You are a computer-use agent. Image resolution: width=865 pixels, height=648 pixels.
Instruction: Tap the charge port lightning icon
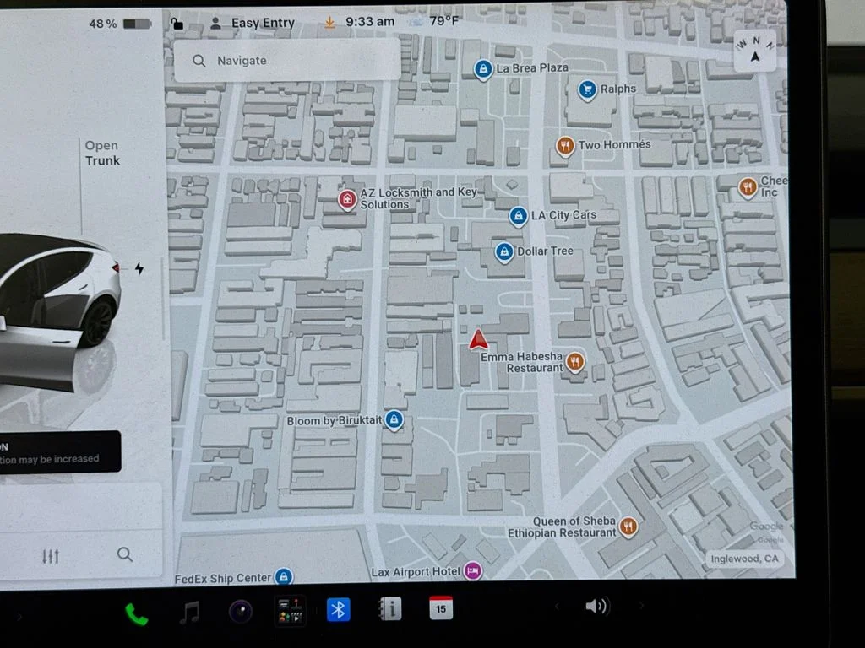click(139, 268)
